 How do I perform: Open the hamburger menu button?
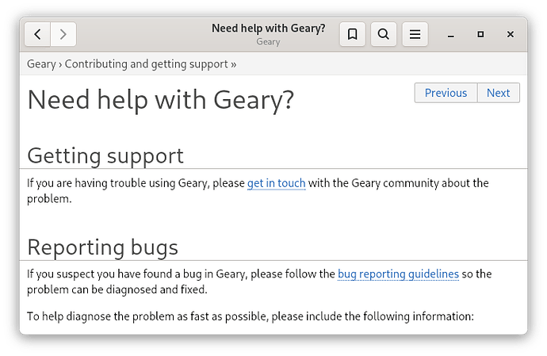click(x=415, y=34)
